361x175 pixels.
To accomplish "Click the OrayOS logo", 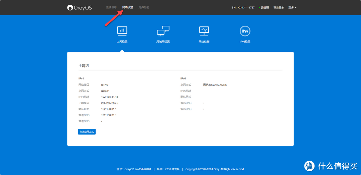I will click(x=79, y=7).
